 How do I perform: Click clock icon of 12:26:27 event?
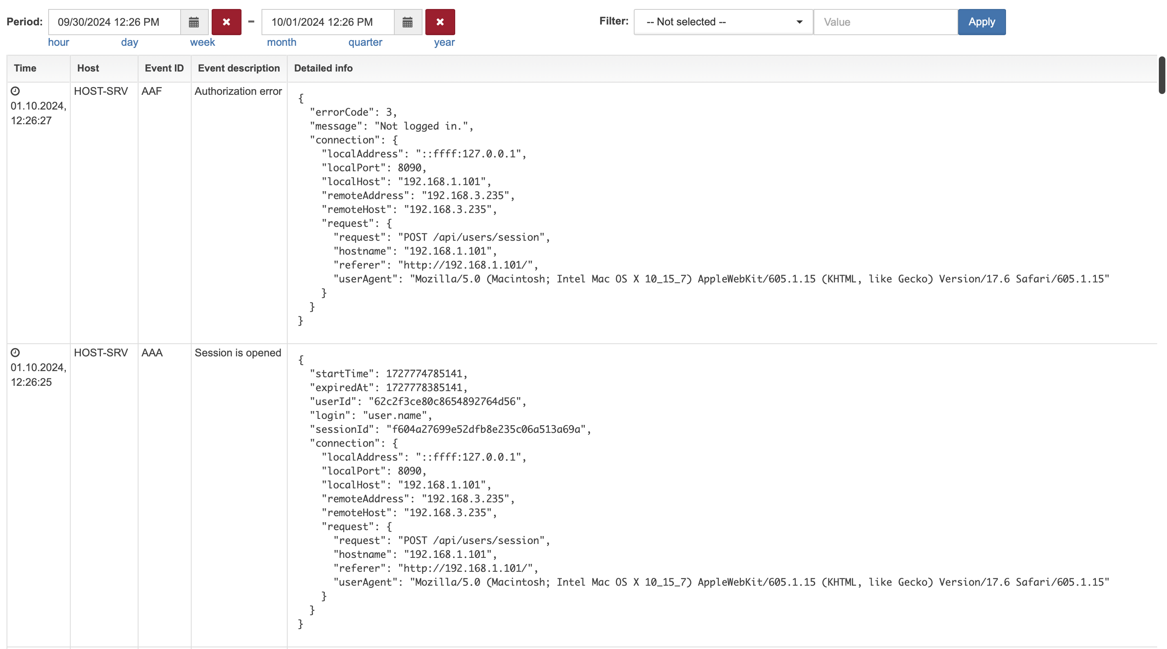click(16, 91)
